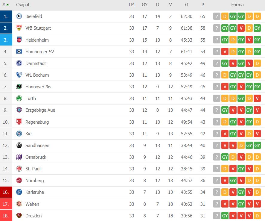Click the Hamburger SV diamond crest

pos(19,52)
